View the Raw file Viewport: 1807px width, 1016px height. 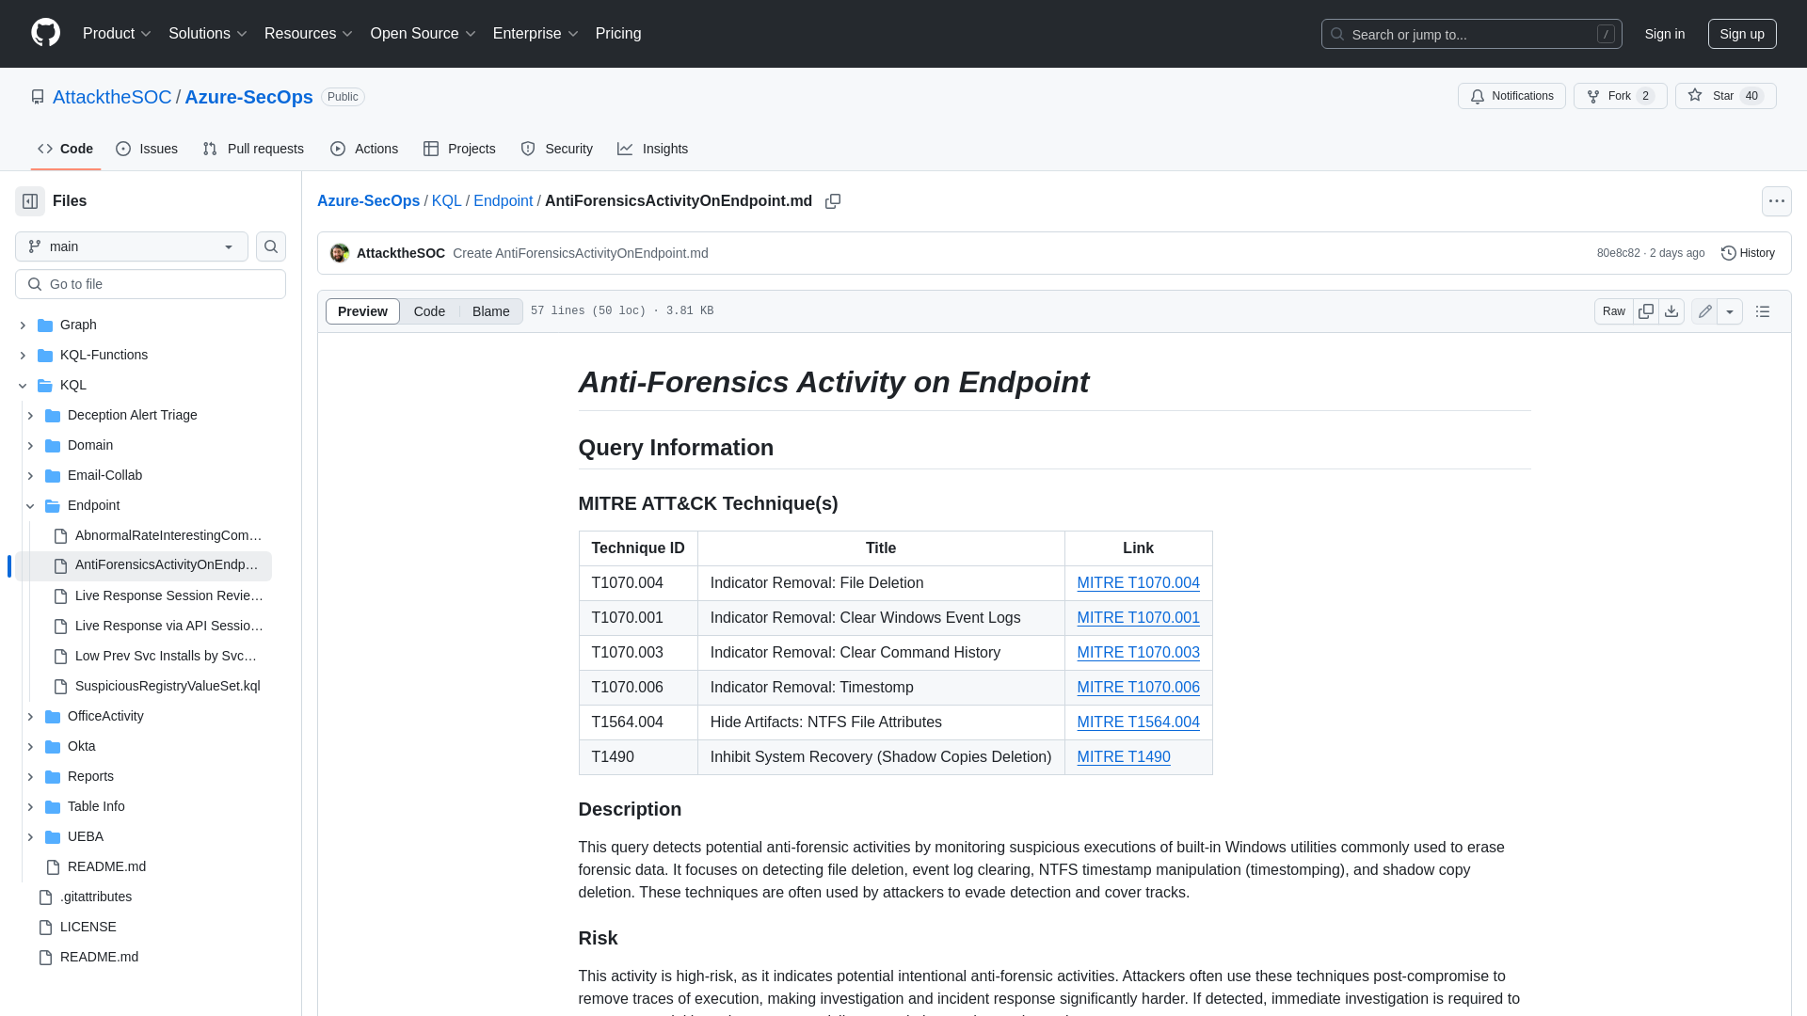1614,311
